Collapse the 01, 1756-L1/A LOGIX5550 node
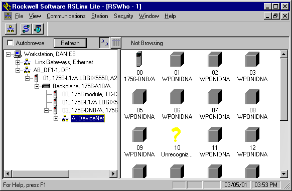 [x=27, y=78]
